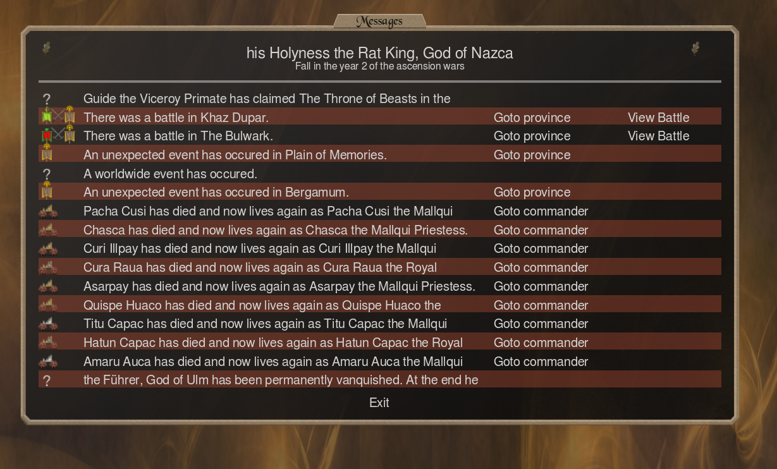Go to province for Bergamum event
The height and width of the screenshot is (469, 777).
pos(532,192)
